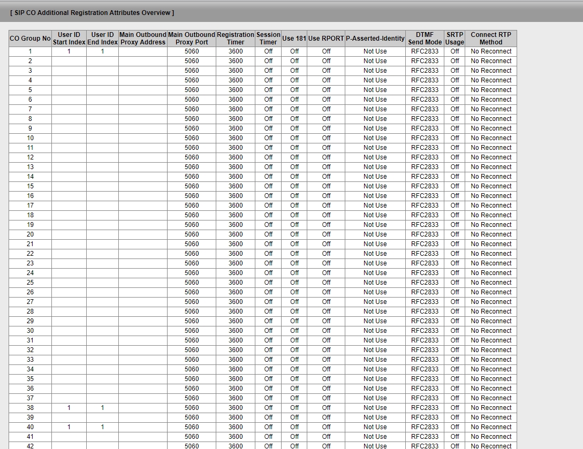Click User ID Start Index for group 38
Viewport: 583px width, 449px height.
click(69, 408)
